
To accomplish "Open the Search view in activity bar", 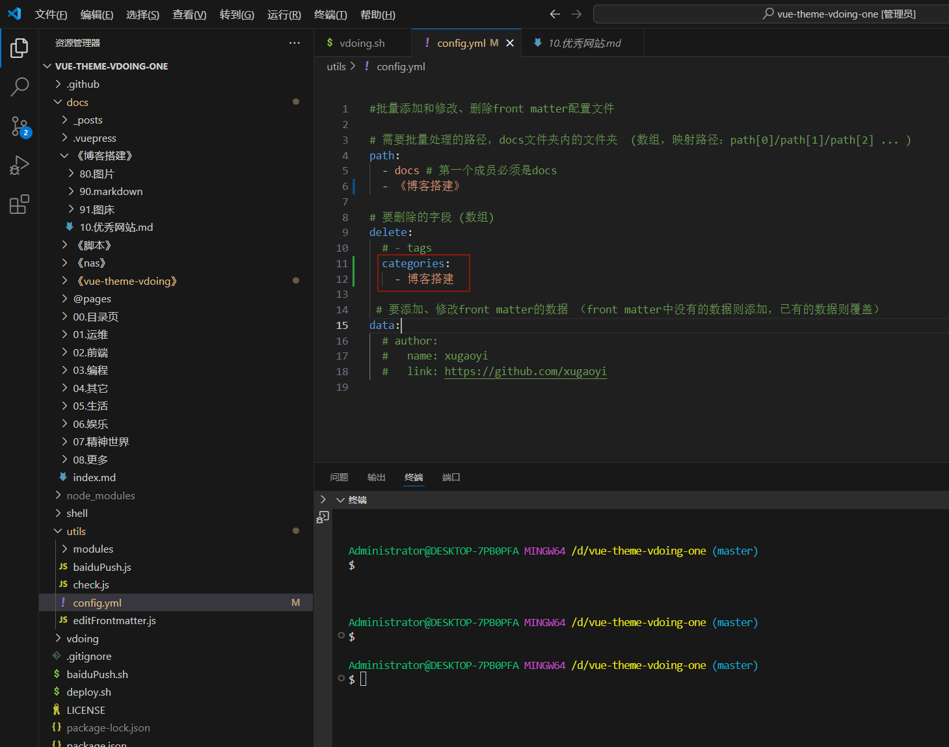I will pos(20,86).
